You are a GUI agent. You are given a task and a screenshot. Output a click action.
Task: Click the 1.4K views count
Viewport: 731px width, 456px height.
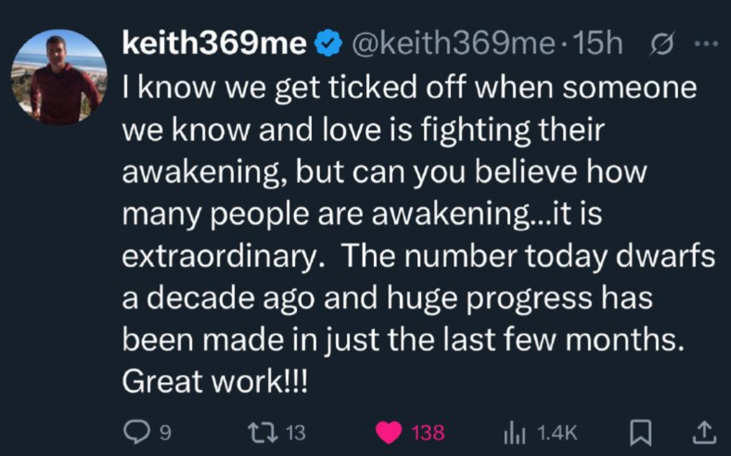point(556,434)
